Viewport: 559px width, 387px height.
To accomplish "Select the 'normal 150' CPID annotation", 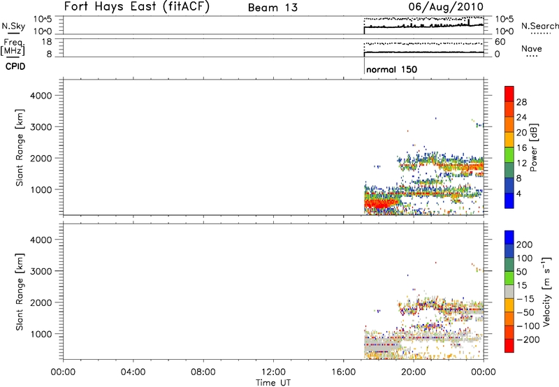I will [x=391, y=69].
